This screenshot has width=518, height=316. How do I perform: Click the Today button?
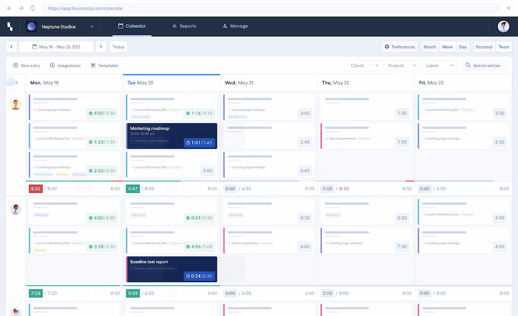coord(118,46)
